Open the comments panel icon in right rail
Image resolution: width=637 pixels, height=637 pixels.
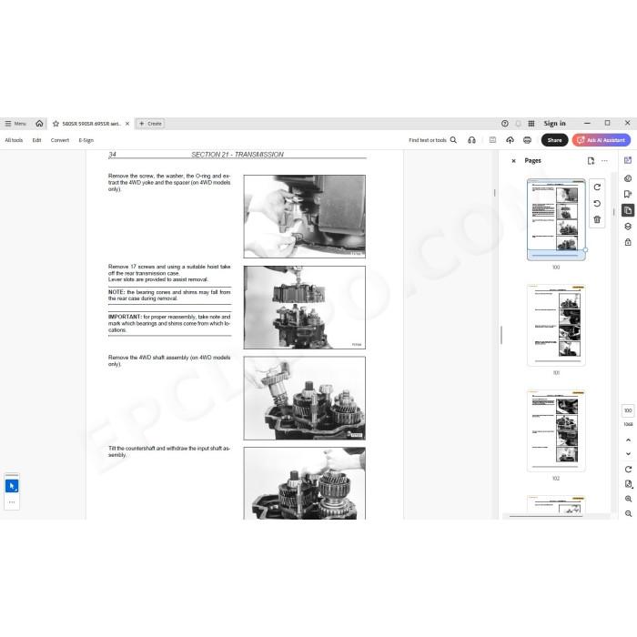(x=628, y=178)
